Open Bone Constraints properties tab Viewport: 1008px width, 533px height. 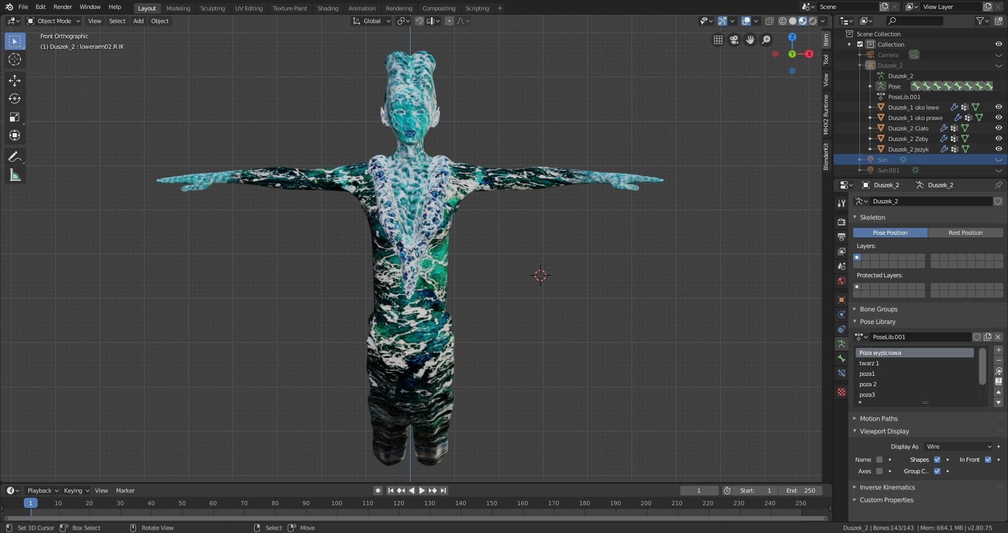coord(842,373)
